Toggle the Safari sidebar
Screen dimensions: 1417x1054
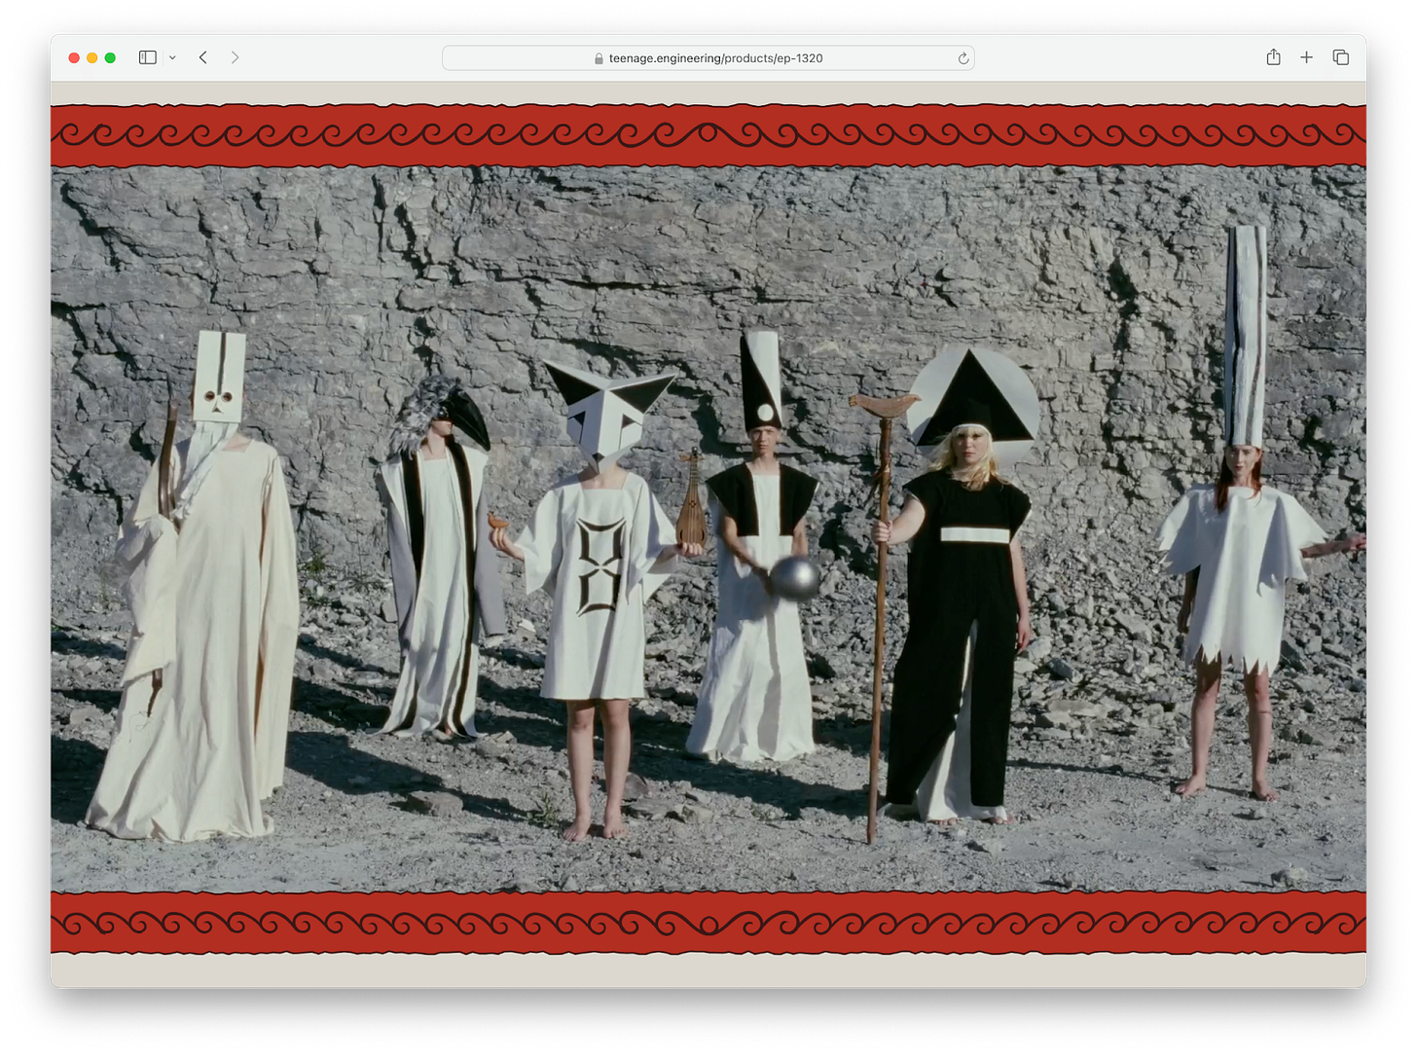click(x=148, y=57)
